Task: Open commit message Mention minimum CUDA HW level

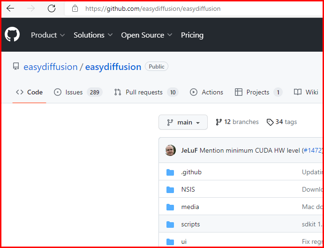Action: tap(249, 150)
